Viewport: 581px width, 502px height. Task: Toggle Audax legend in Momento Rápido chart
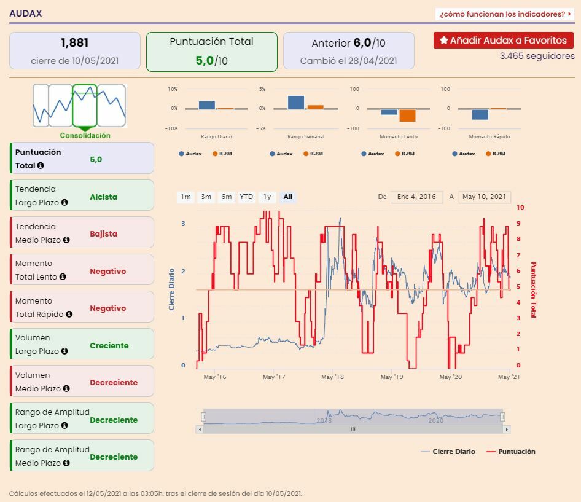pyautogui.click(x=464, y=154)
